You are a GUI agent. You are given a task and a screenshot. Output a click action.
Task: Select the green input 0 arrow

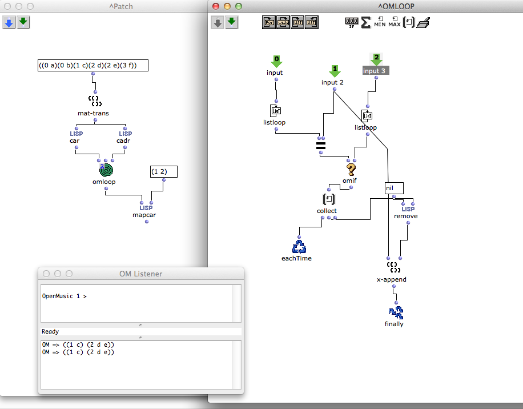click(276, 61)
